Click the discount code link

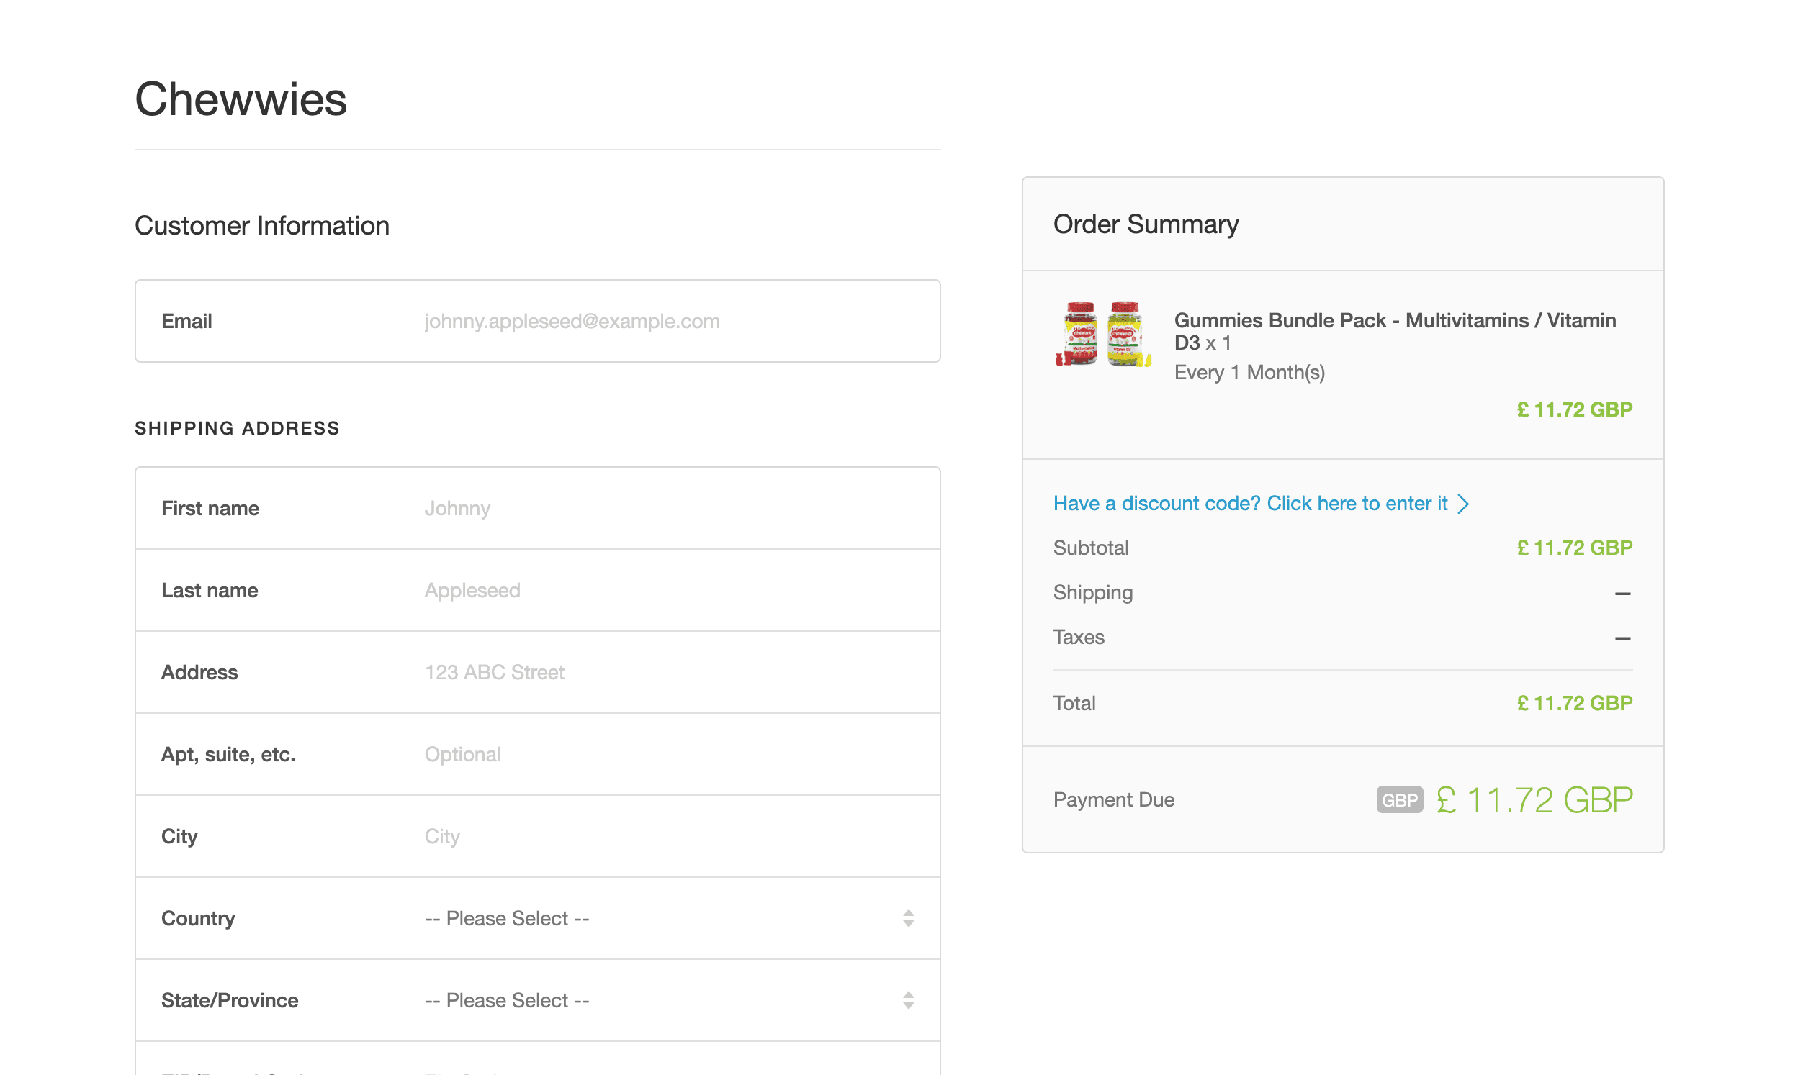click(1250, 503)
